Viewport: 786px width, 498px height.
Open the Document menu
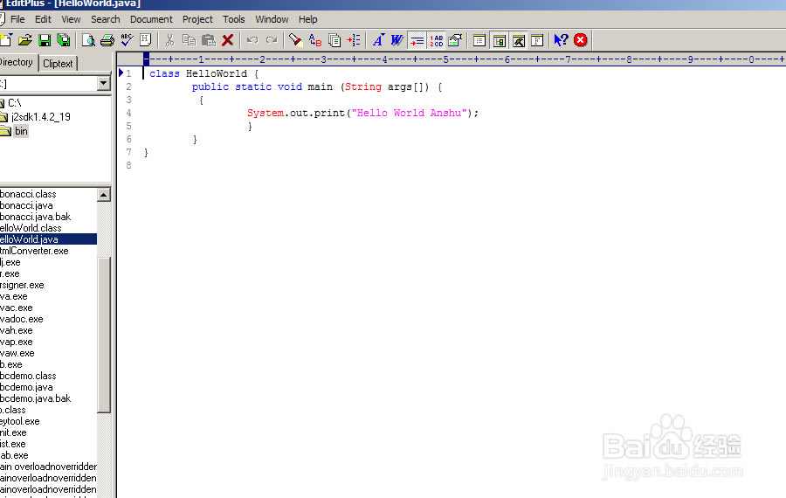click(151, 19)
